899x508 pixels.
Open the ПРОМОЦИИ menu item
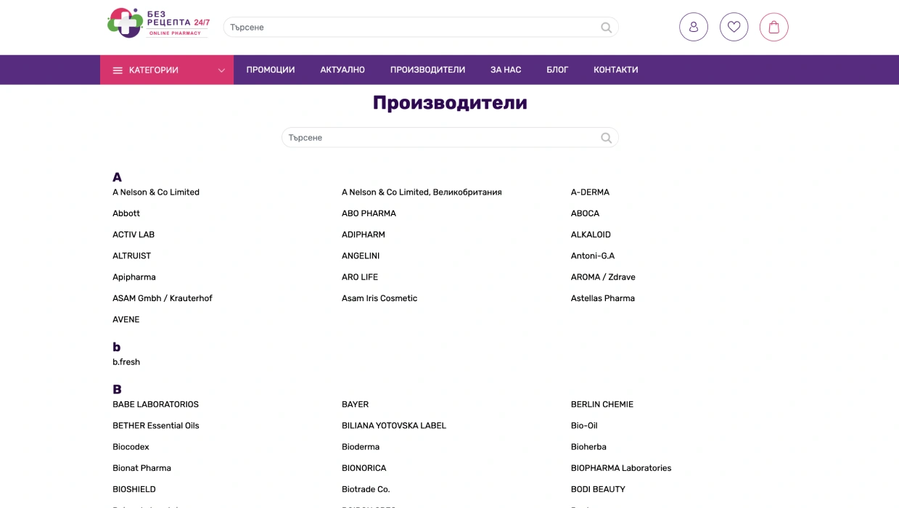tap(271, 70)
